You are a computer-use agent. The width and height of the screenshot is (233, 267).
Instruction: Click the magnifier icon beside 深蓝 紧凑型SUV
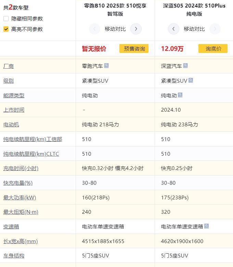tap(191, 80)
